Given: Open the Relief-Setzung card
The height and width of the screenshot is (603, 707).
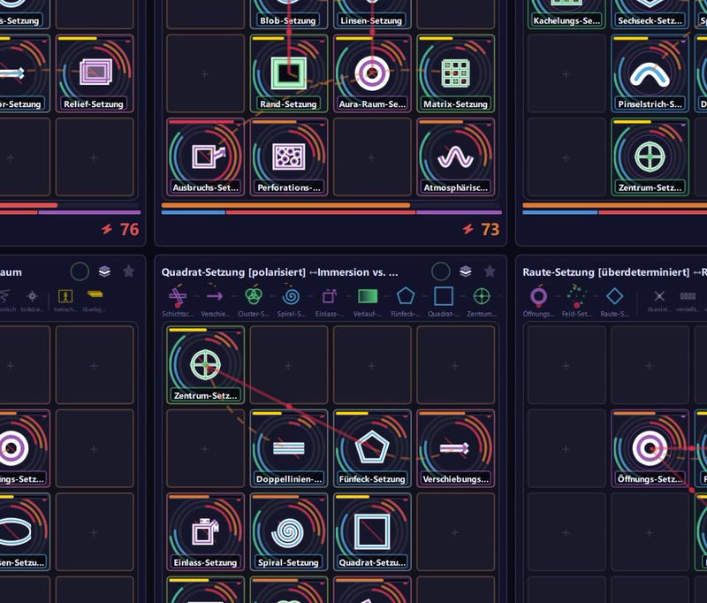Looking at the screenshot, I should 95,73.
